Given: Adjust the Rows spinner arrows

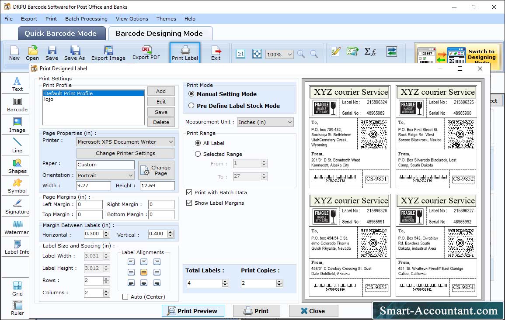Looking at the screenshot, I should coord(106,280).
